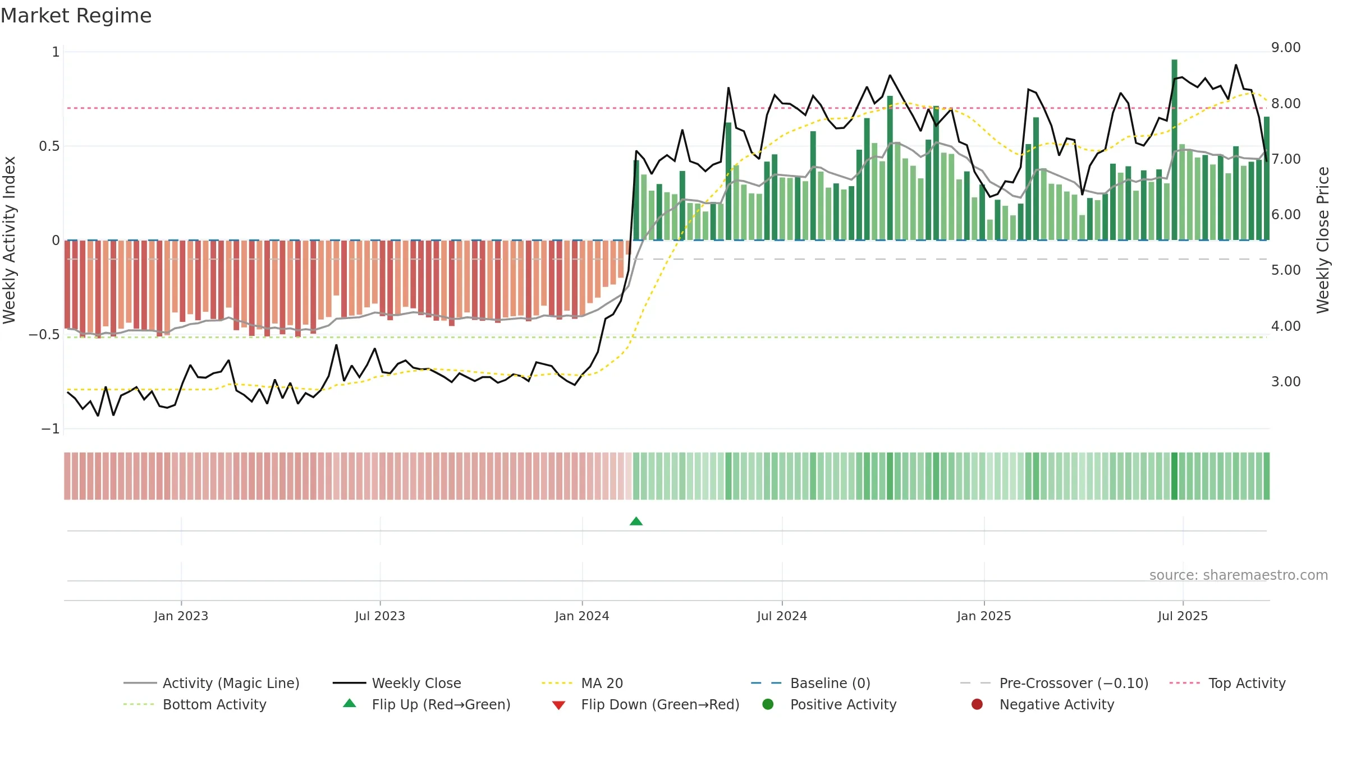
Task: Click the Jan 2023 x-axis label
Action: [x=181, y=616]
